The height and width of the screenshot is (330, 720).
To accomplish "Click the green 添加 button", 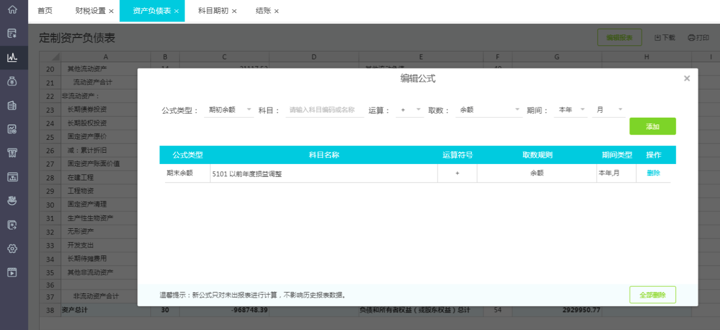I will pos(653,126).
